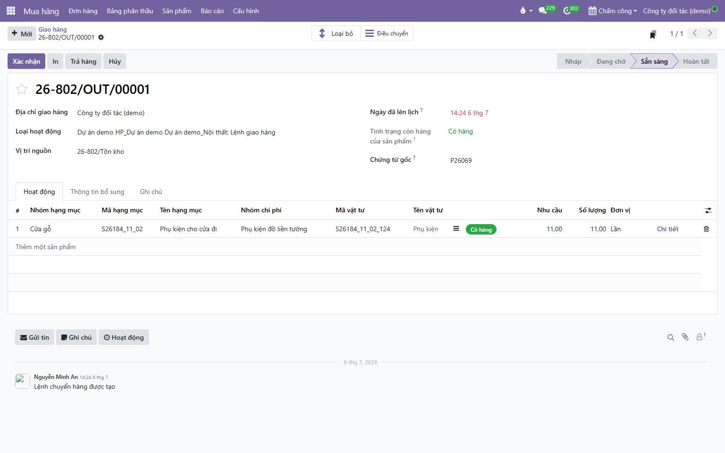725x453 pixels.
Task: Open the apps grid menu icon
Action: tap(11, 10)
